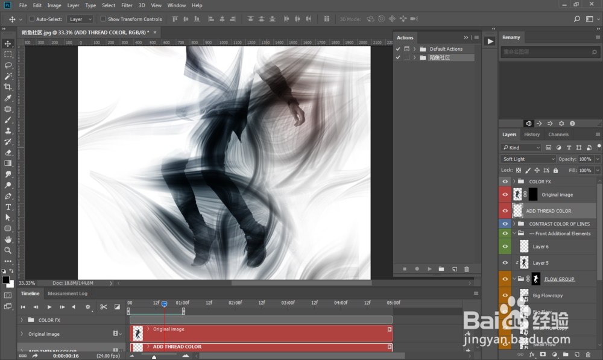Delete layer using Layers panel trash icon
Viewport: 603px width, 360px height.
pos(587,354)
